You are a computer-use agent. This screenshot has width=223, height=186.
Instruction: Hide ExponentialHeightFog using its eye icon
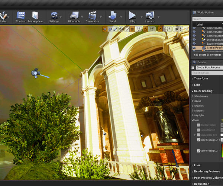click(x=194, y=44)
